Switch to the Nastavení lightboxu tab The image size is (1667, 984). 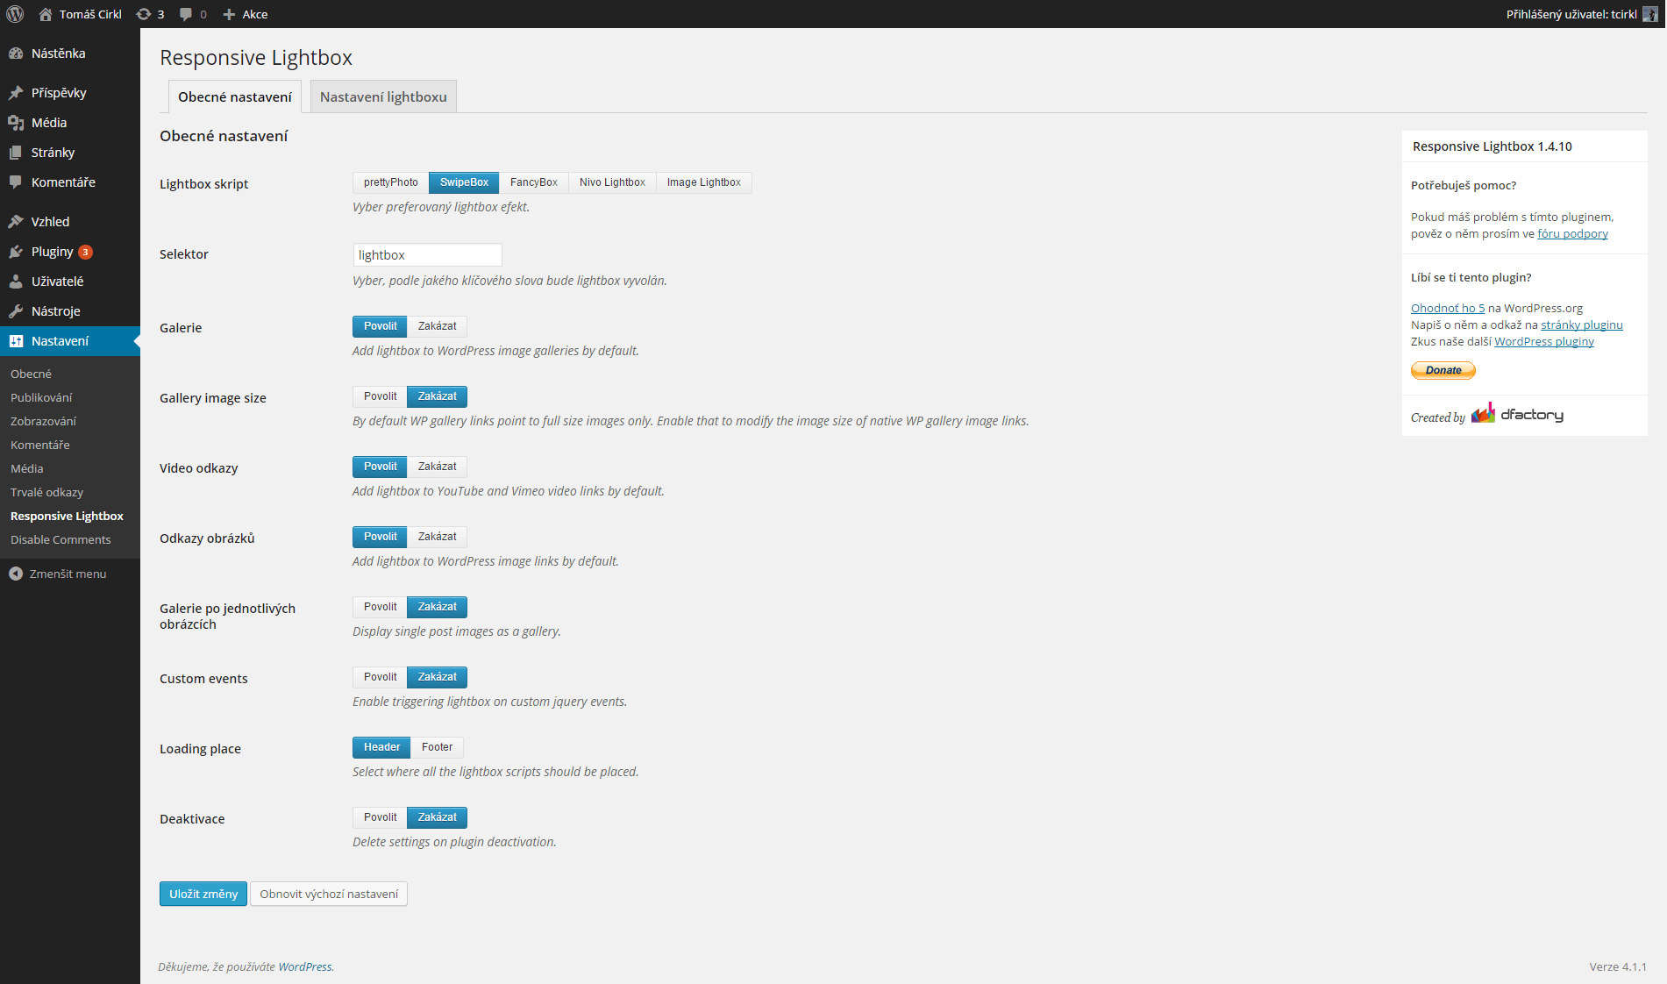pyautogui.click(x=383, y=96)
